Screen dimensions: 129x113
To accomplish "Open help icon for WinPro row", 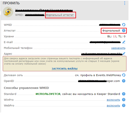I will [124, 100].
